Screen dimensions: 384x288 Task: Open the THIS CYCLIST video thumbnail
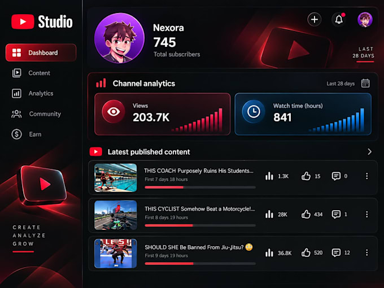116,215
